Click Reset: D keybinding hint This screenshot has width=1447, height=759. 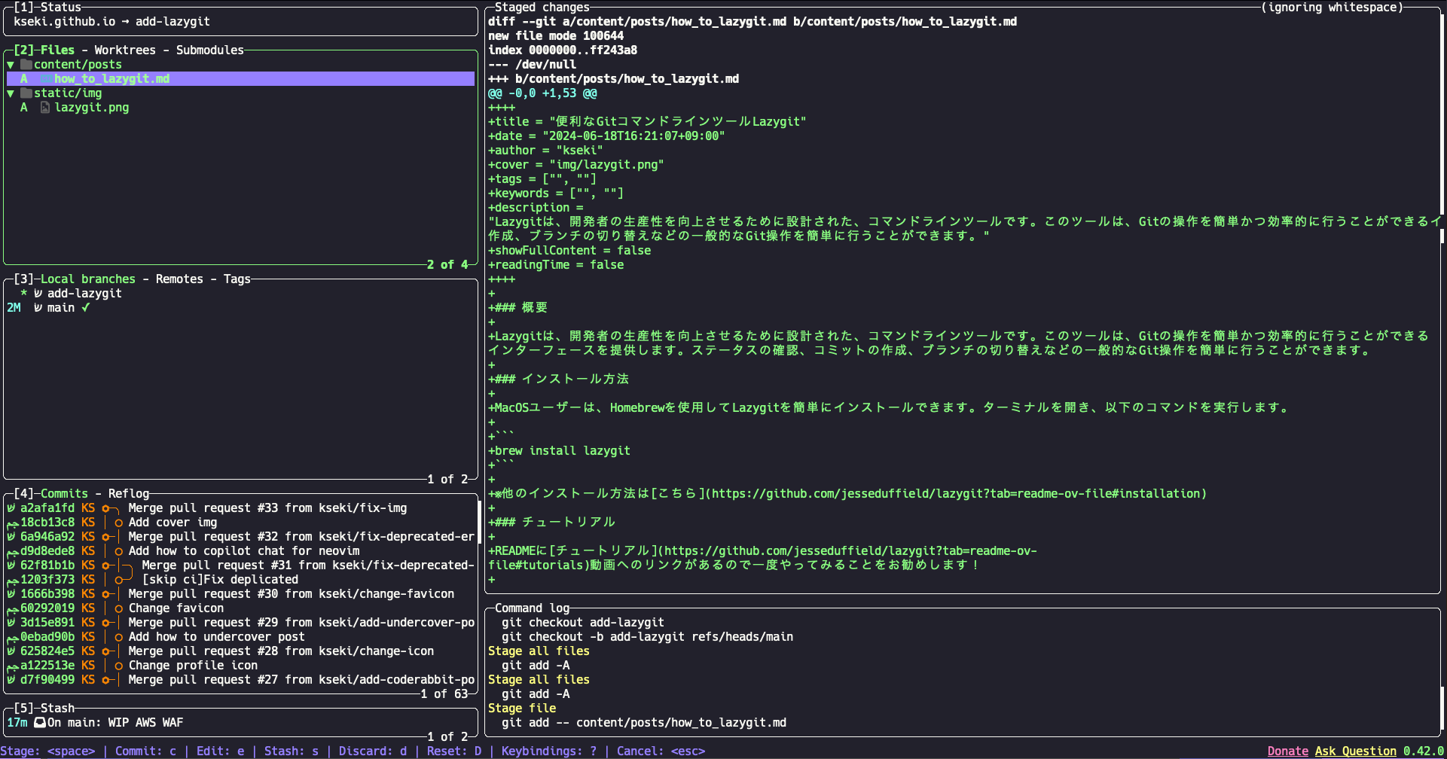coord(454,751)
